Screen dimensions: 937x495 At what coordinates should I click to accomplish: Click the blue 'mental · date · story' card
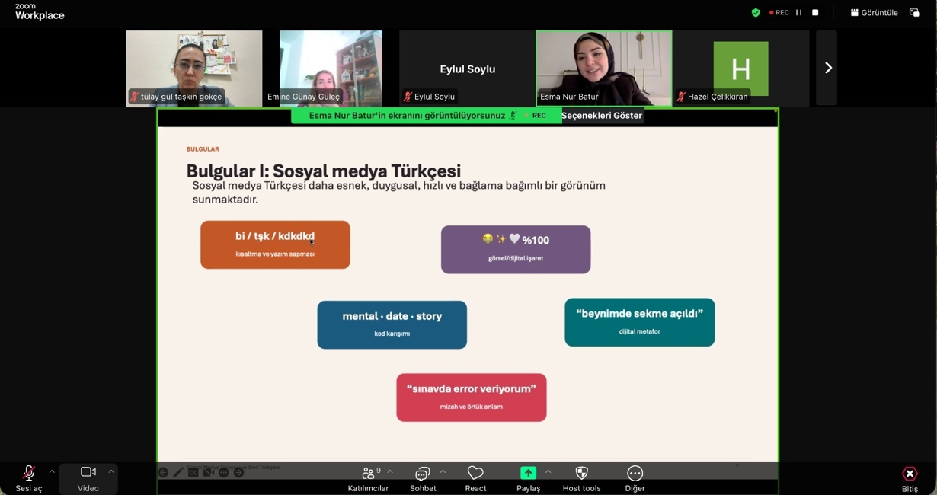coord(392,325)
